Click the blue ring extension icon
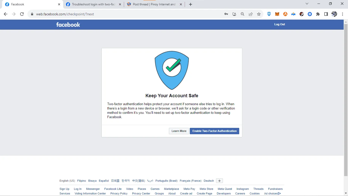348x196 pixels. coord(310,14)
